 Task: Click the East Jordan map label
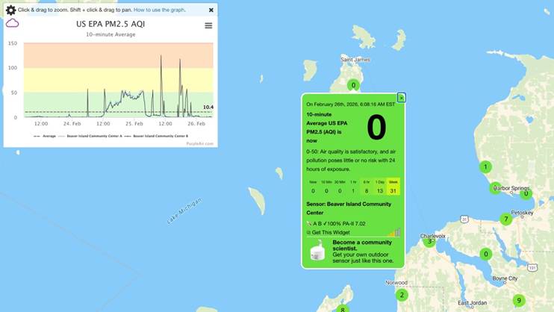pyautogui.click(x=472, y=303)
